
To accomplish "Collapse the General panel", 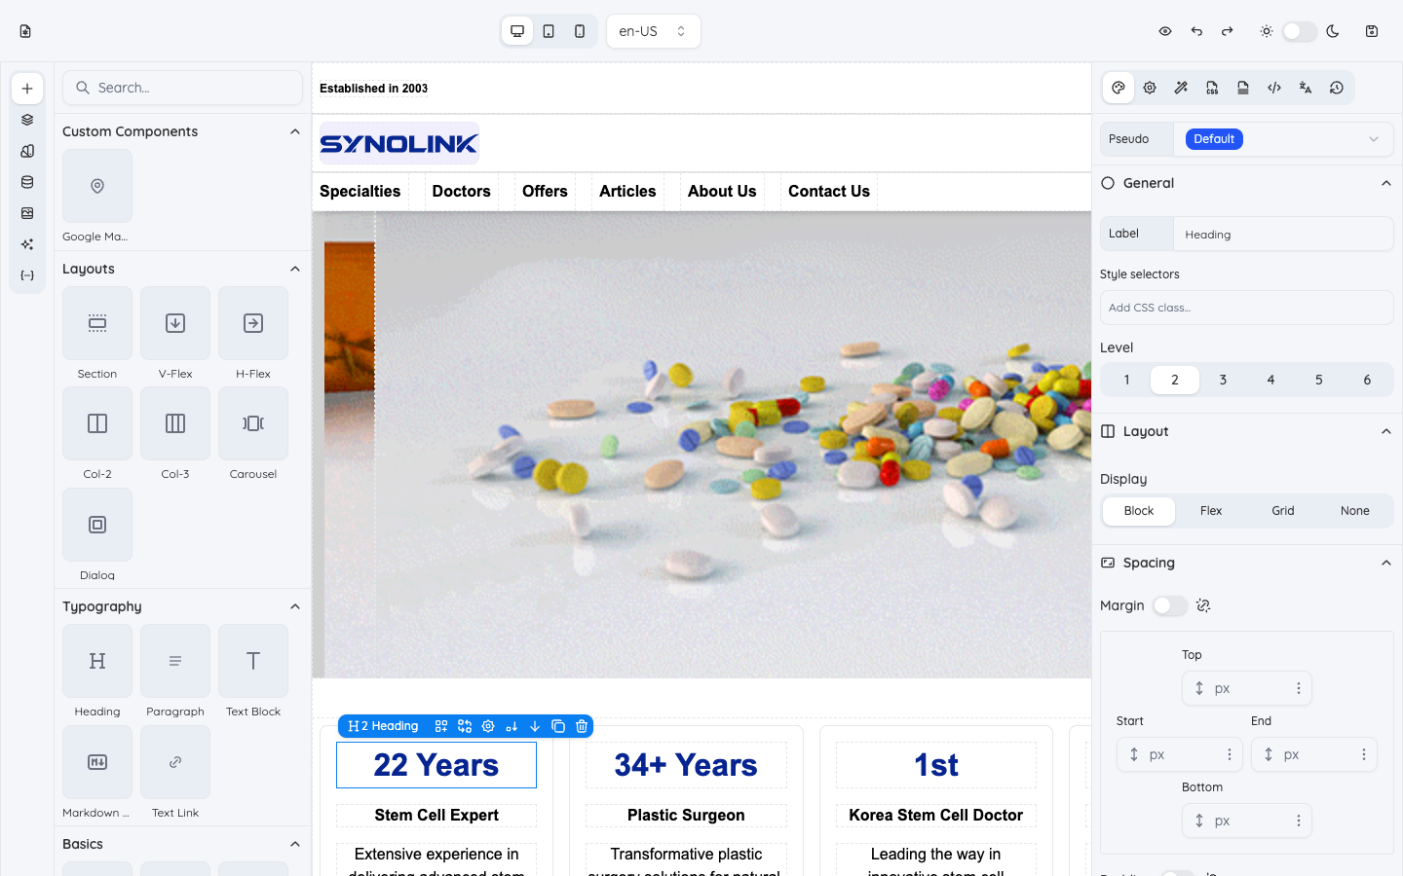I will pyautogui.click(x=1386, y=183).
